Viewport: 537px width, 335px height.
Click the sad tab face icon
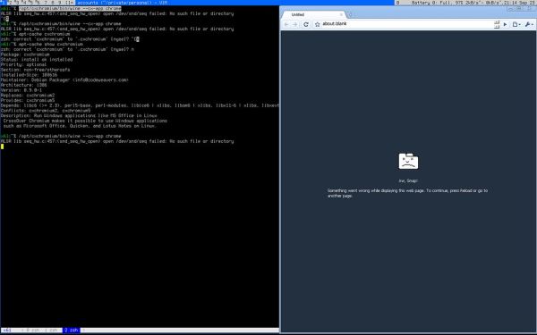coord(408,161)
